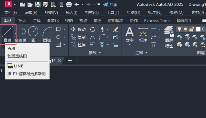This screenshot has height=118, width=206.
Task: Click the rectangular Array tool icon
Action: (102, 45)
